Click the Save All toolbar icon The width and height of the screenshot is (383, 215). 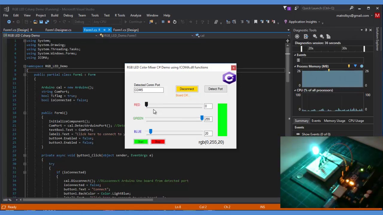click(x=47, y=22)
